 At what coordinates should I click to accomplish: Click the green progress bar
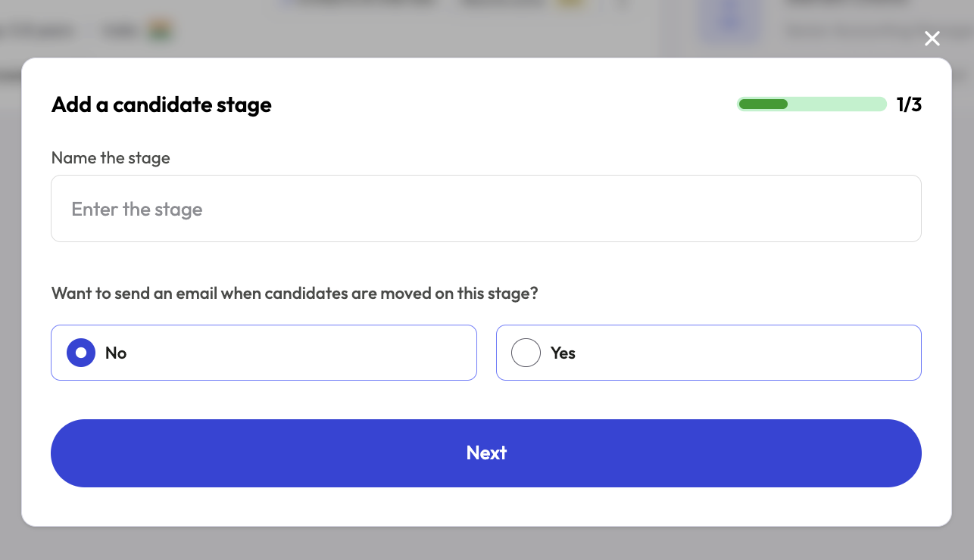(x=763, y=104)
